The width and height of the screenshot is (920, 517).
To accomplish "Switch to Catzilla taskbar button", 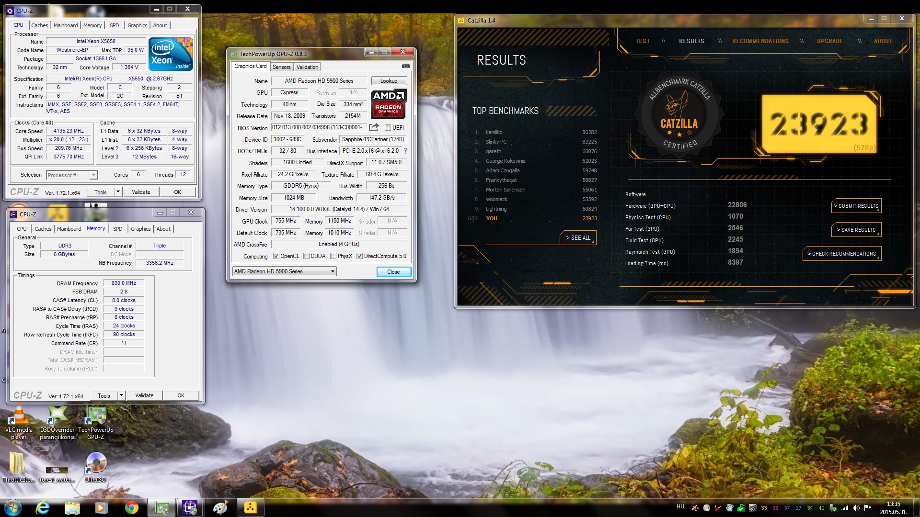I will pos(250,507).
